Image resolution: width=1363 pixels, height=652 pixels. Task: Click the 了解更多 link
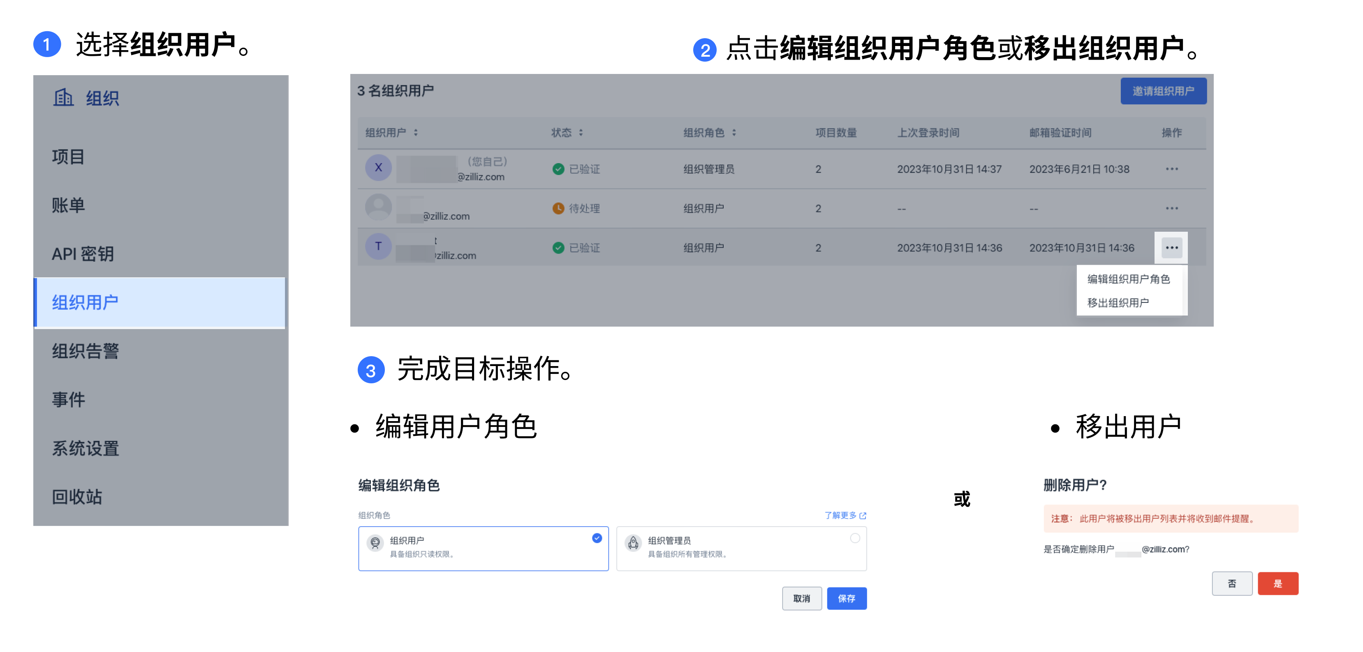[x=840, y=515]
